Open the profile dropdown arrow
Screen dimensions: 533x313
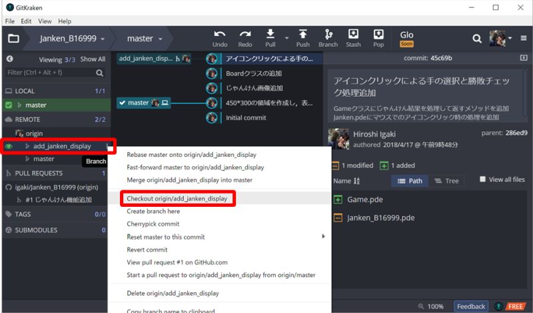[510, 38]
